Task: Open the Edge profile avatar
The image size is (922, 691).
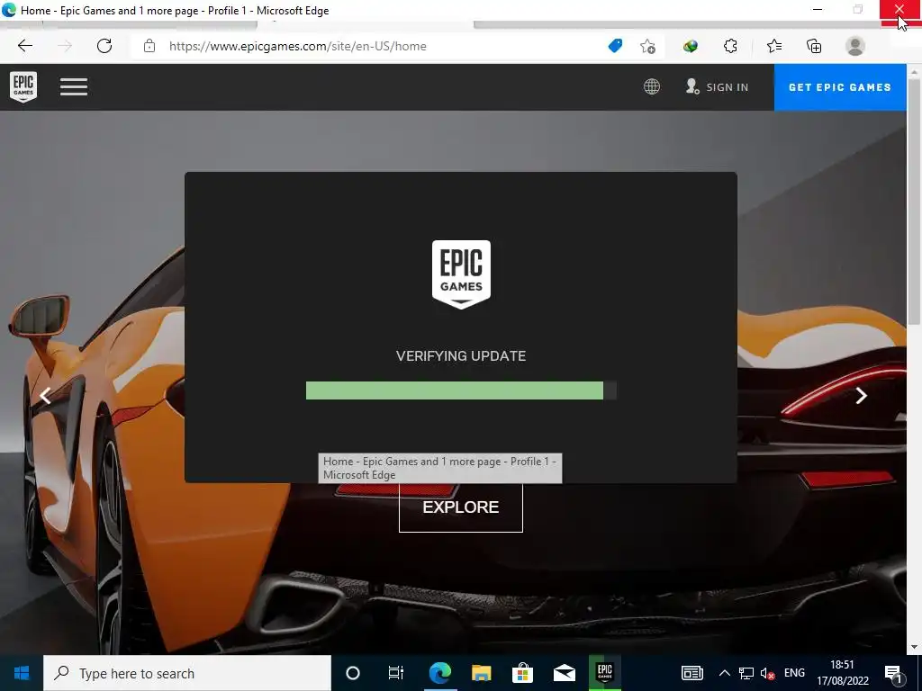Action: 855,46
